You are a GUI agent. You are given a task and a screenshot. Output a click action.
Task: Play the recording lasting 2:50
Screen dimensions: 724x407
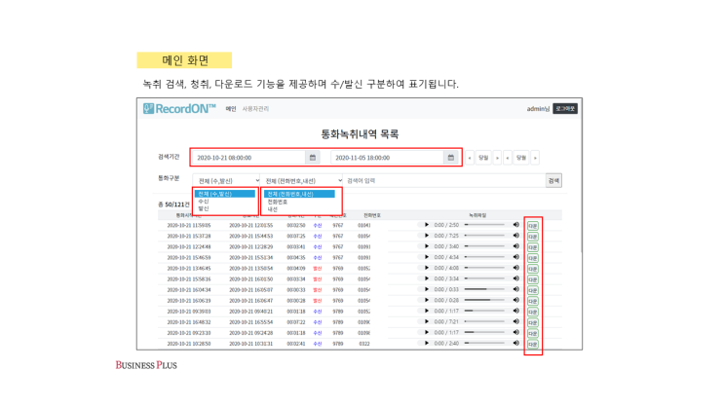[427, 225]
